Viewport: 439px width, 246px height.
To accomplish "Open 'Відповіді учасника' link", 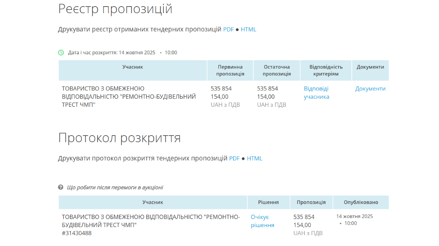I will [x=316, y=93].
